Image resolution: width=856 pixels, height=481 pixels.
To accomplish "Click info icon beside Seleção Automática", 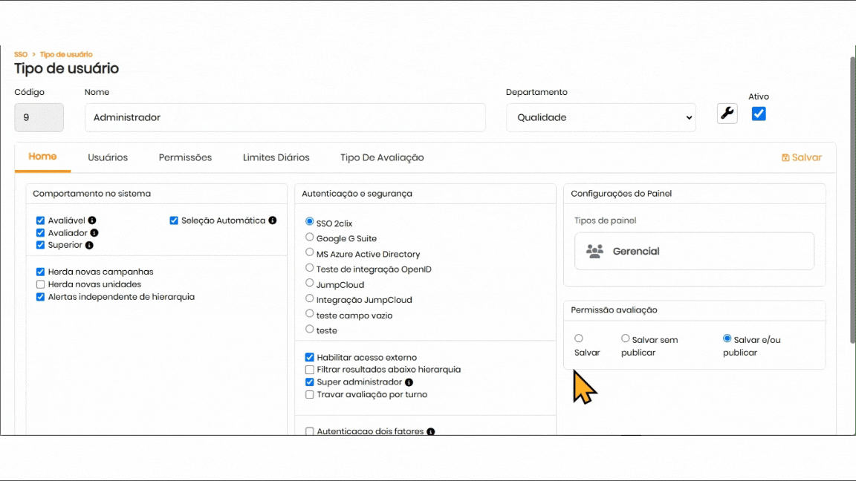I will [273, 220].
